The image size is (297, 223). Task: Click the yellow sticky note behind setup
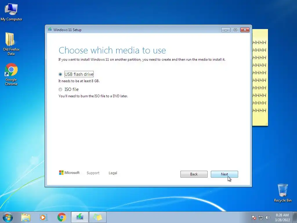[x=260, y=77]
